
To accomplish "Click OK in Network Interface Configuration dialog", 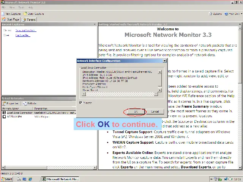I will (x=136, y=111).
